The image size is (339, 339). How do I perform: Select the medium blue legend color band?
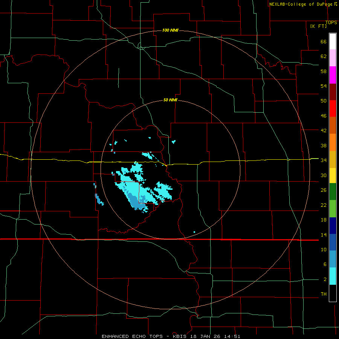tap(333, 242)
